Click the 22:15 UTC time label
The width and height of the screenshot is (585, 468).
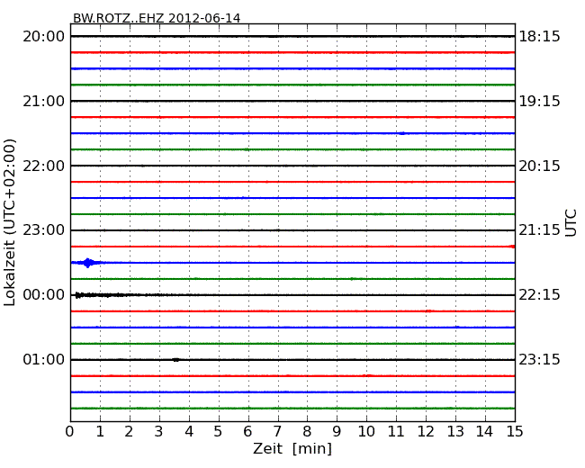(539, 295)
